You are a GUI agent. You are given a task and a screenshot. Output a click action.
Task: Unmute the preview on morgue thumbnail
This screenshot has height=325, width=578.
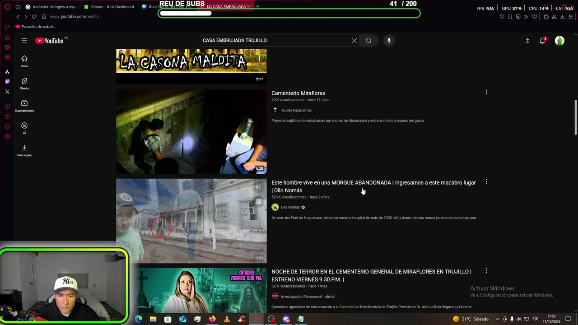(x=258, y=187)
